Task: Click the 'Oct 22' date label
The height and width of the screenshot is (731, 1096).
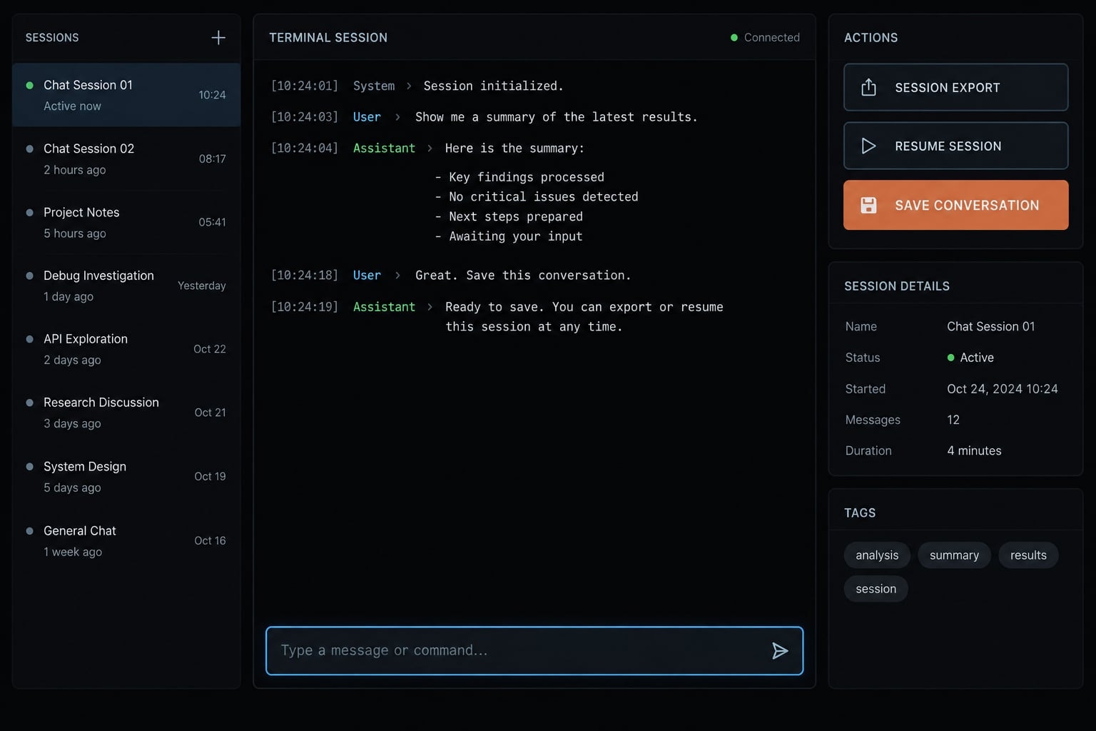Action: [x=210, y=349]
